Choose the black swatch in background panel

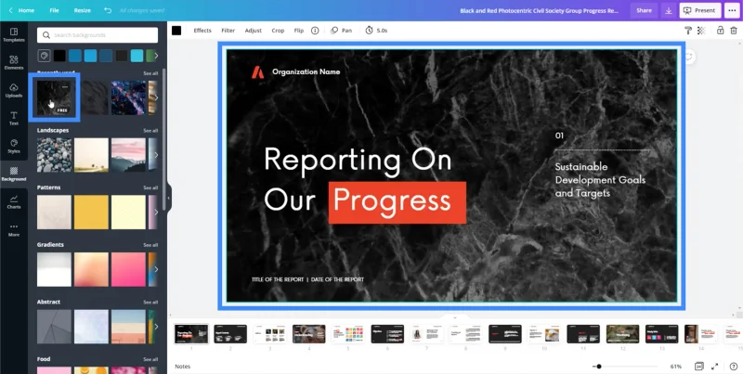(59, 56)
